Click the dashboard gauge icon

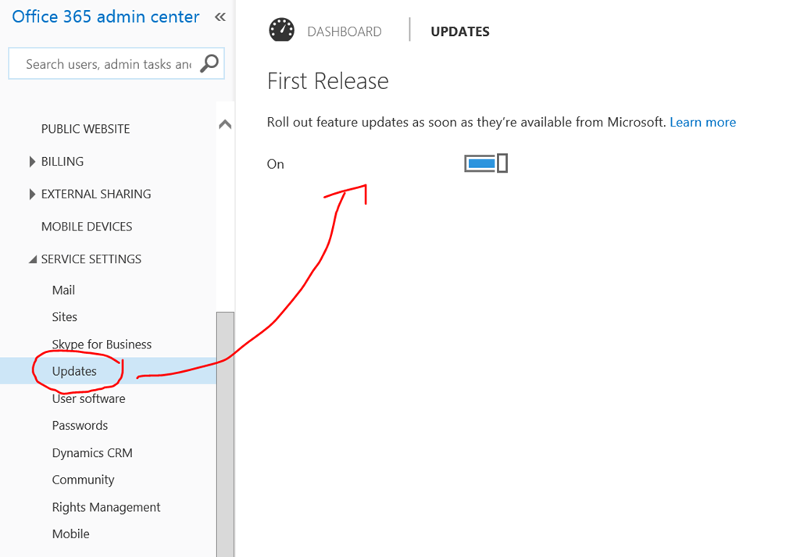click(281, 30)
